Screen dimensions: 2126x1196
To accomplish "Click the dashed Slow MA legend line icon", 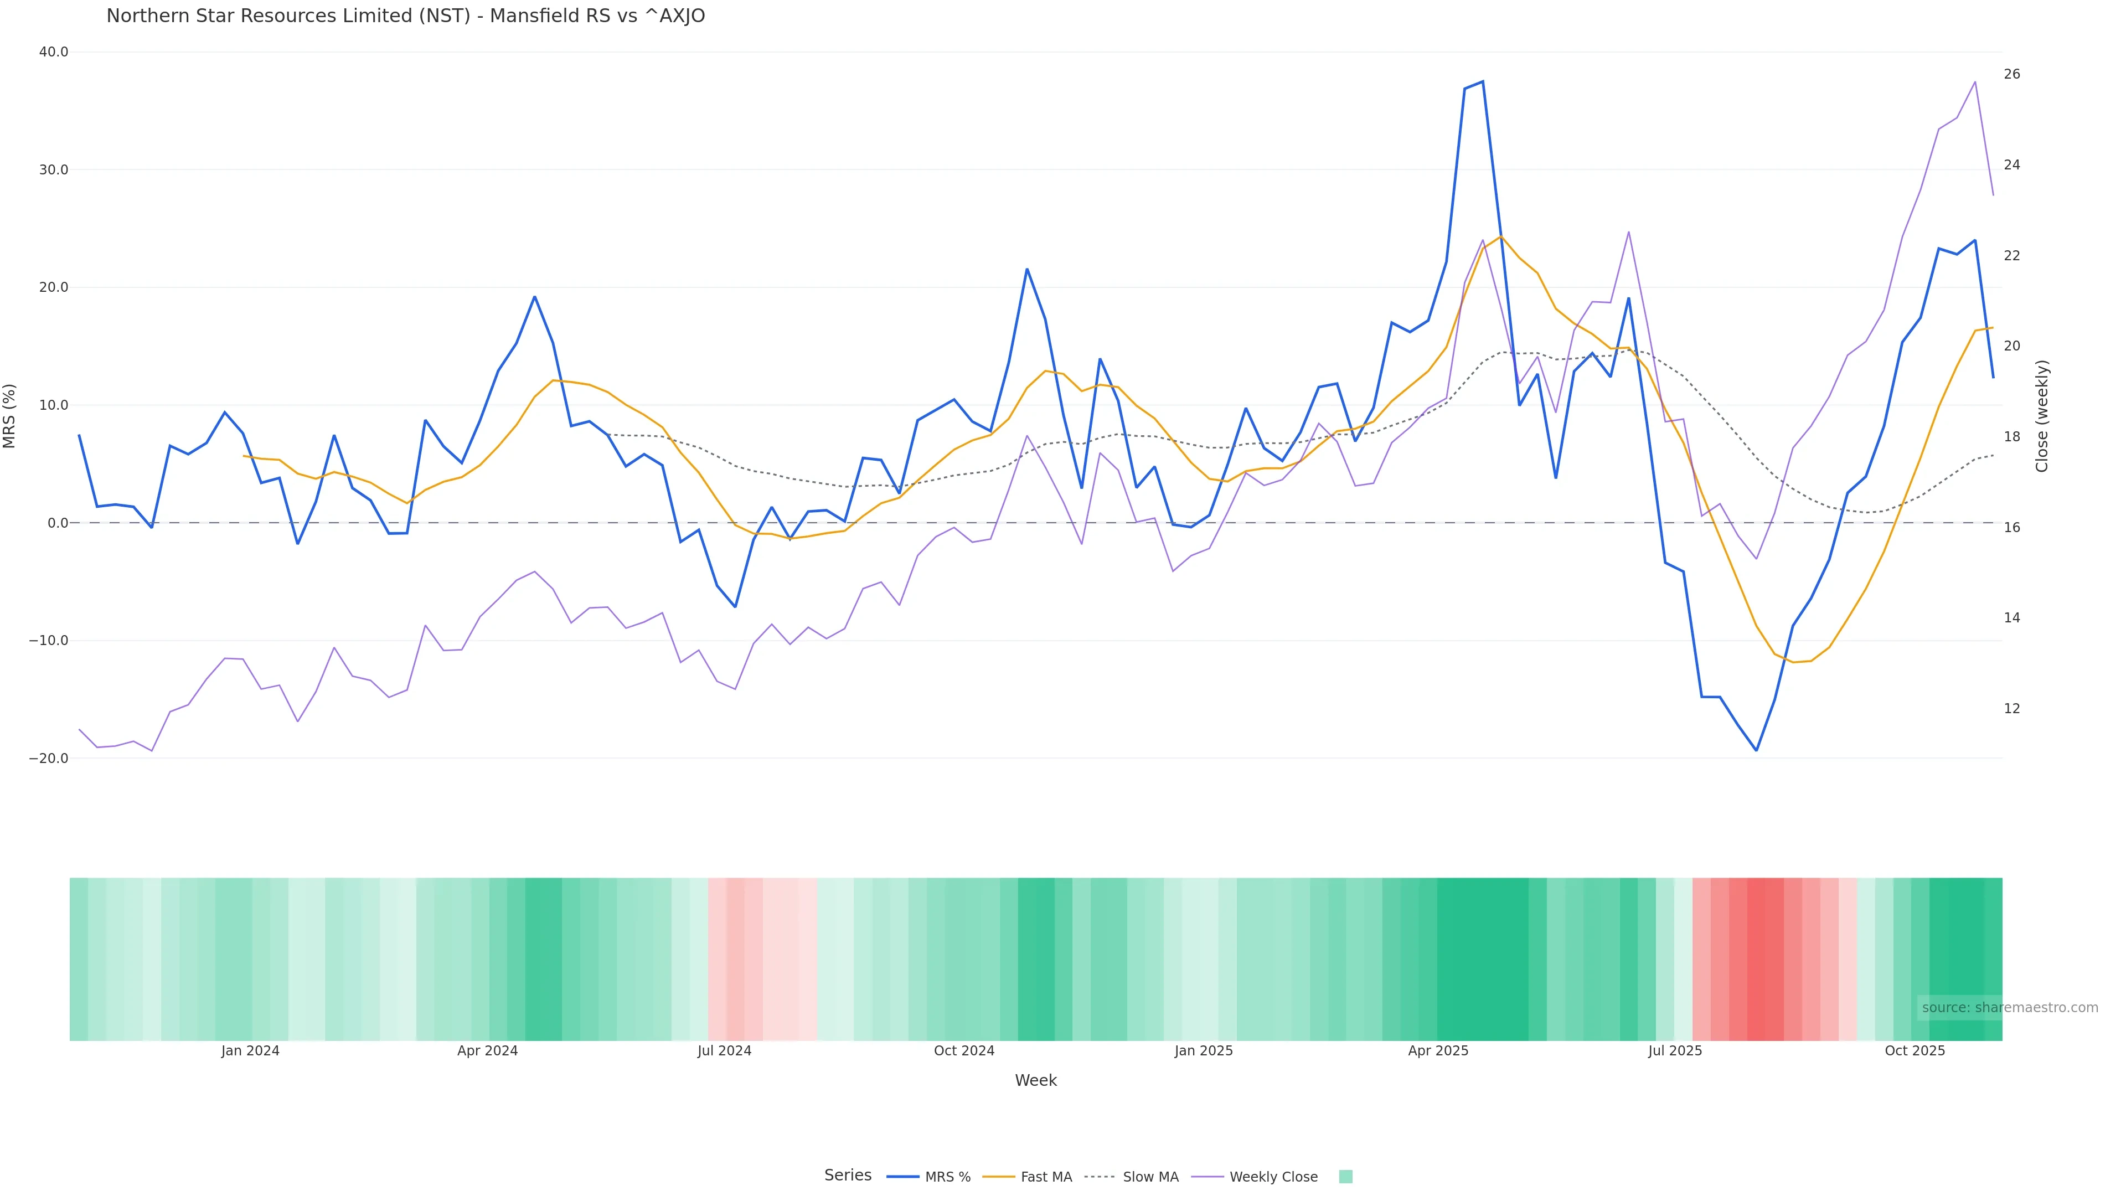I will (1100, 1177).
